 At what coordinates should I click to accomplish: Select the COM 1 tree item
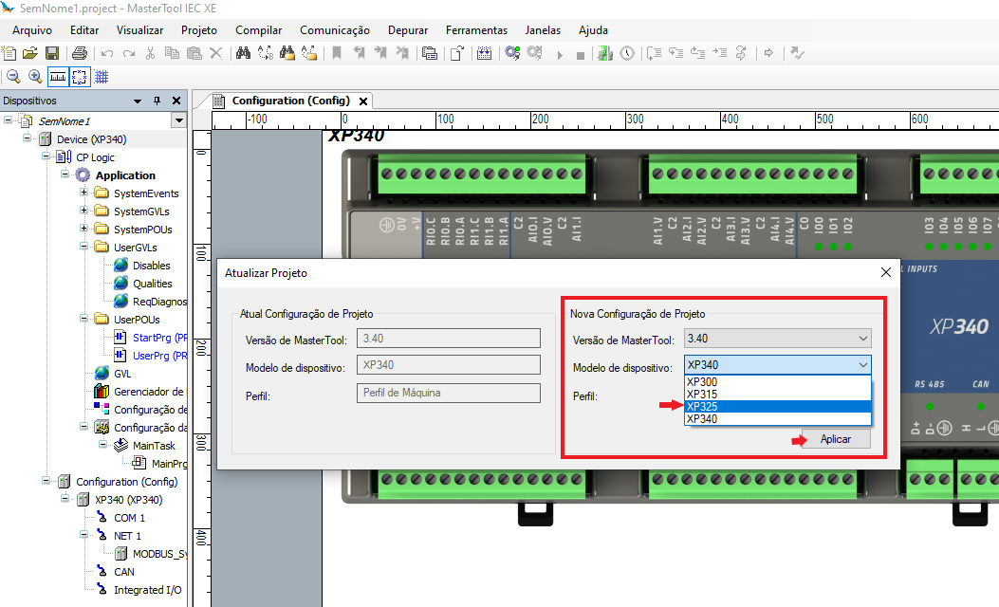coord(129,518)
